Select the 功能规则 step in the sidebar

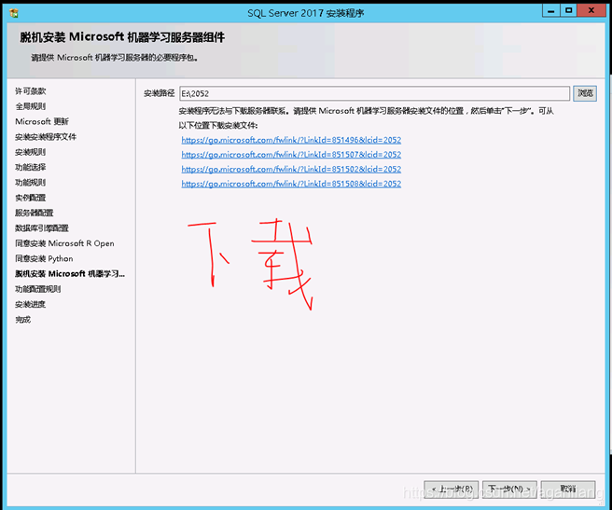tap(31, 182)
